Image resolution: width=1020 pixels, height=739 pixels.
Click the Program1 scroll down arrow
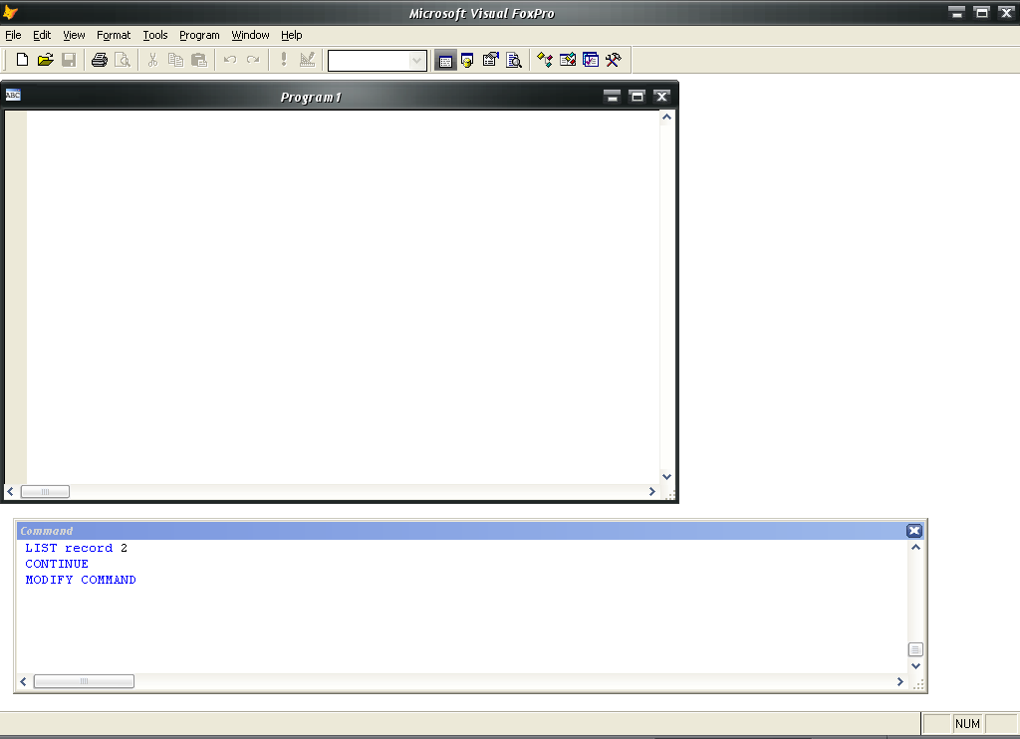pos(666,477)
